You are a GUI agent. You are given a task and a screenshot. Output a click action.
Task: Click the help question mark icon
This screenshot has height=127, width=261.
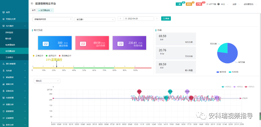tap(218, 4)
